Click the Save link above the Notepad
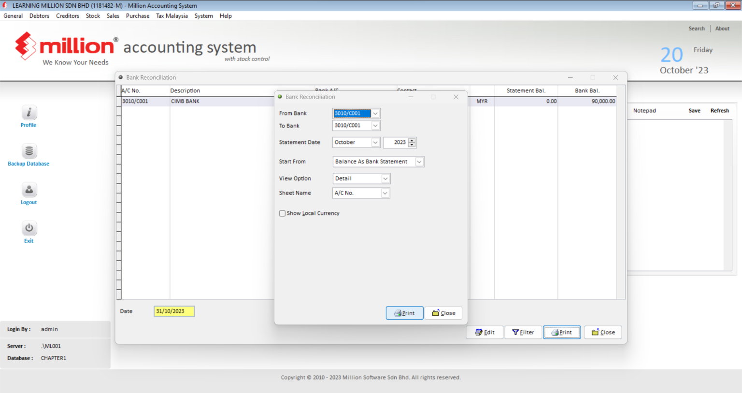This screenshot has height=393, width=742. (x=694, y=110)
